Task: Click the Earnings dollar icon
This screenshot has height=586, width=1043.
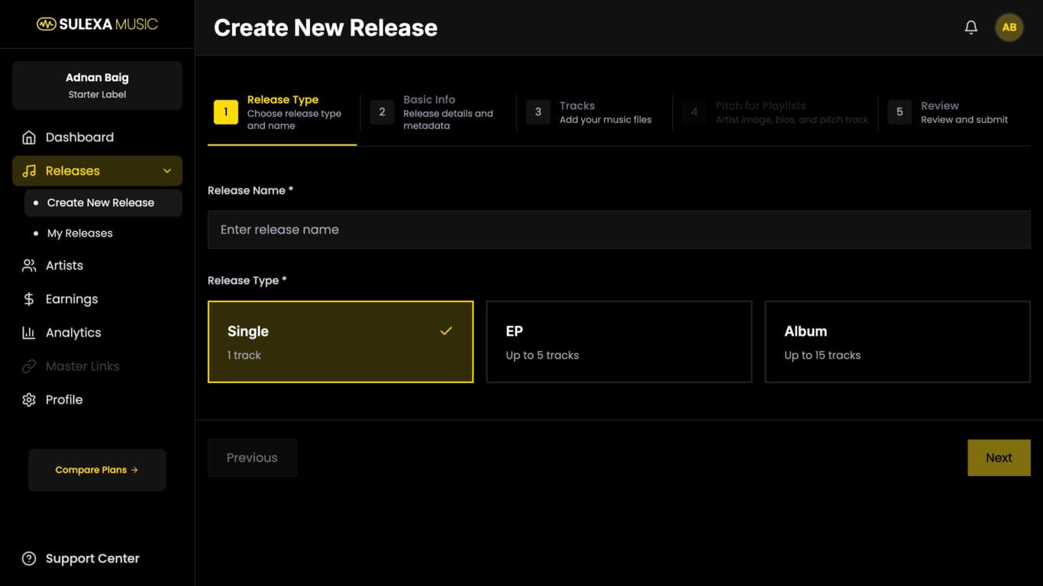Action: tap(29, 299)
